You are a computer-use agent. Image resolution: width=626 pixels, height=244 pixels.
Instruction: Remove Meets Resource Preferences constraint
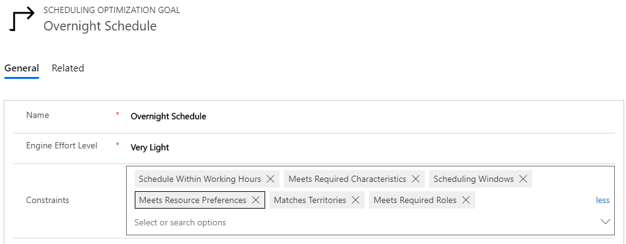(x=256, y=200)
